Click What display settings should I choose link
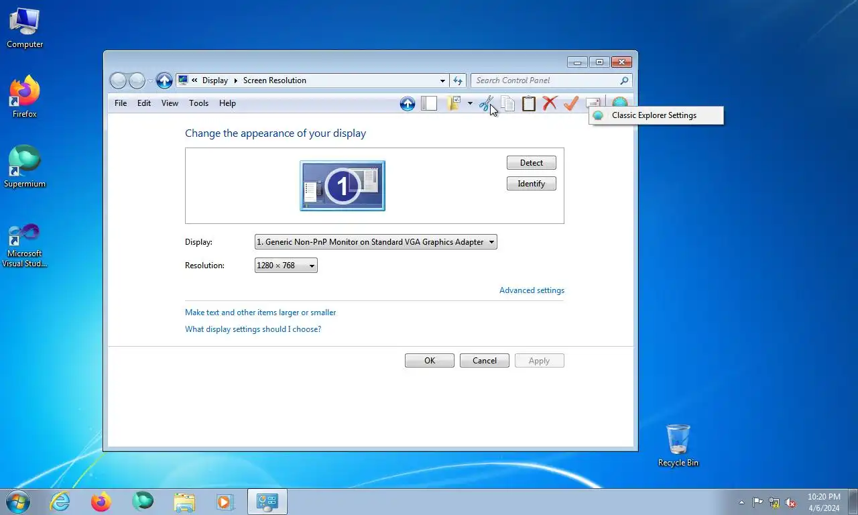858x515 pixels. [x=253, y=329]
